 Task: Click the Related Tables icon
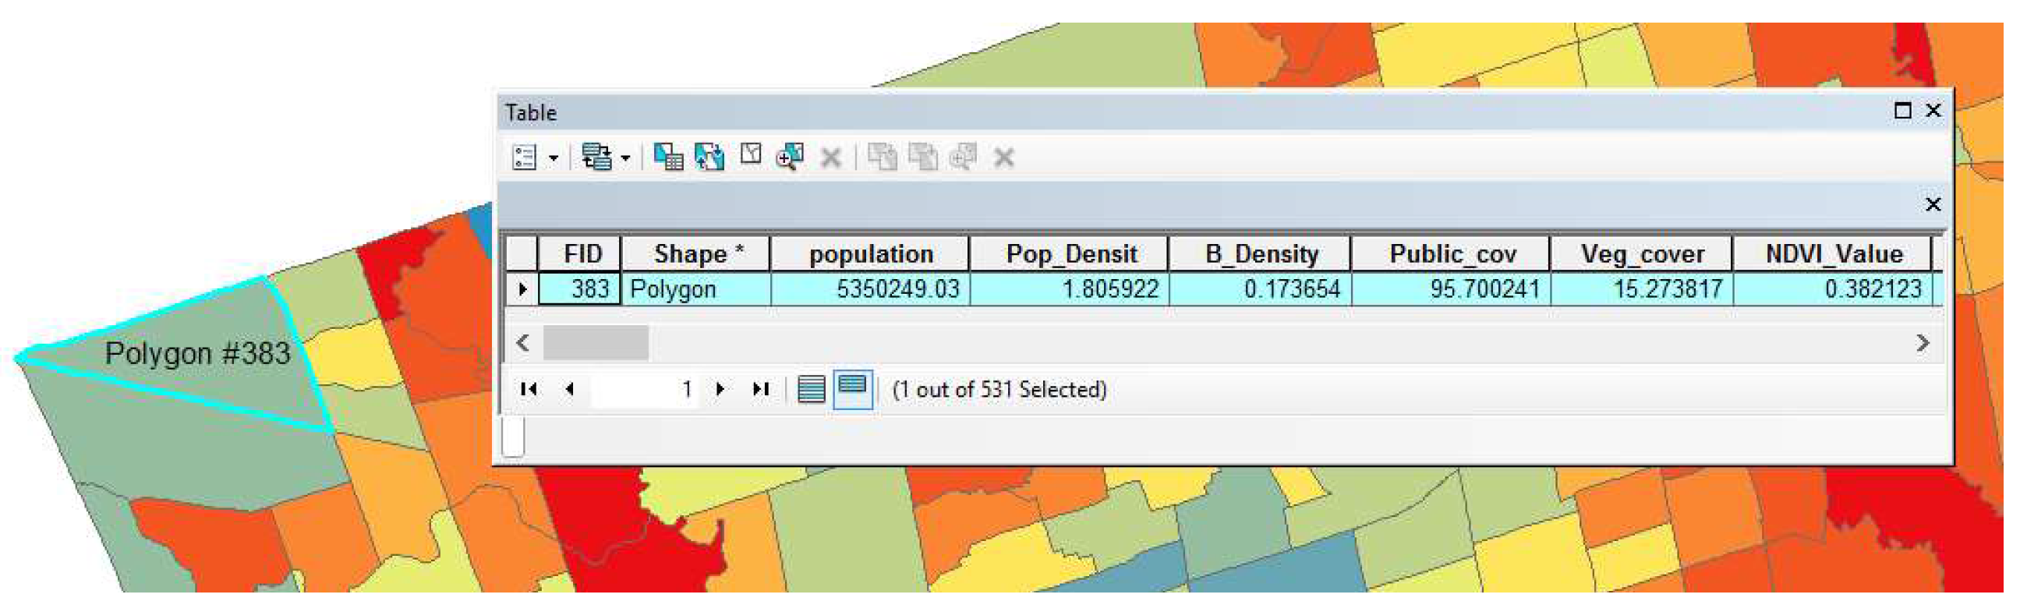coord(596,157)
